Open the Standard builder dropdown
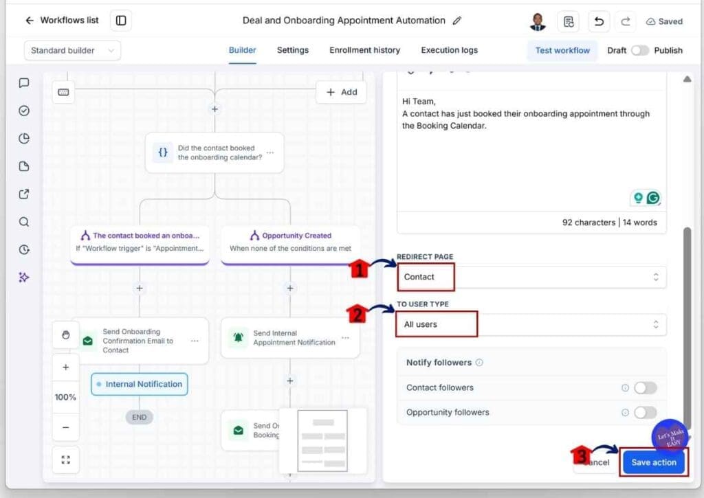This screenshot has width=704, height=498. point(72,50)
